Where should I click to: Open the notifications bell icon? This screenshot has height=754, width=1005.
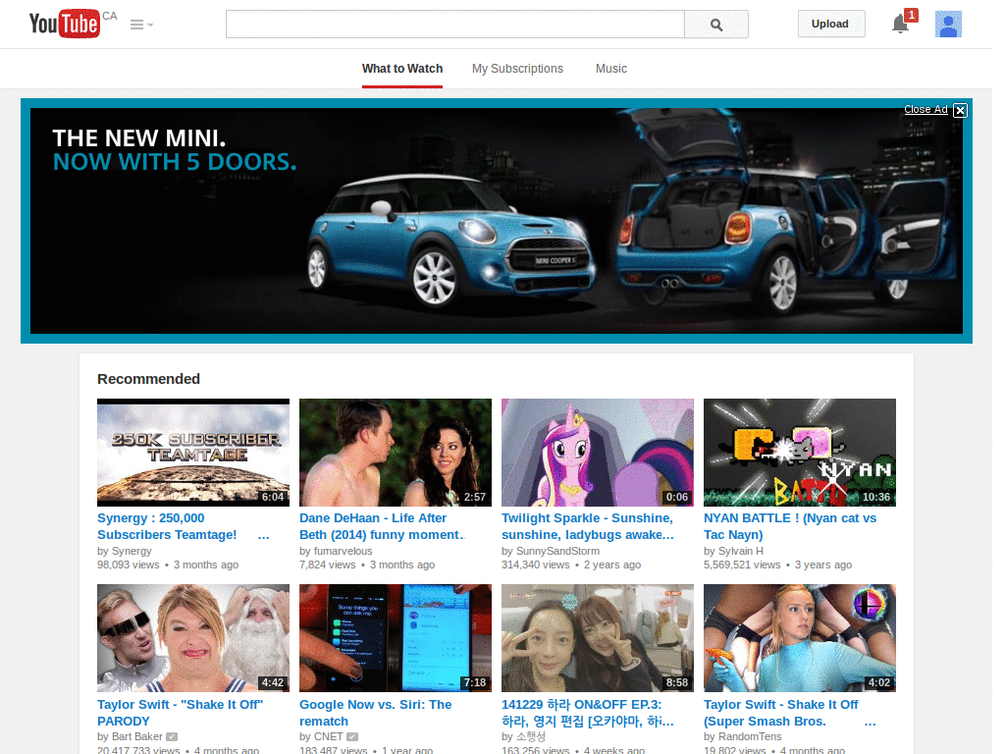click(900, 25)
